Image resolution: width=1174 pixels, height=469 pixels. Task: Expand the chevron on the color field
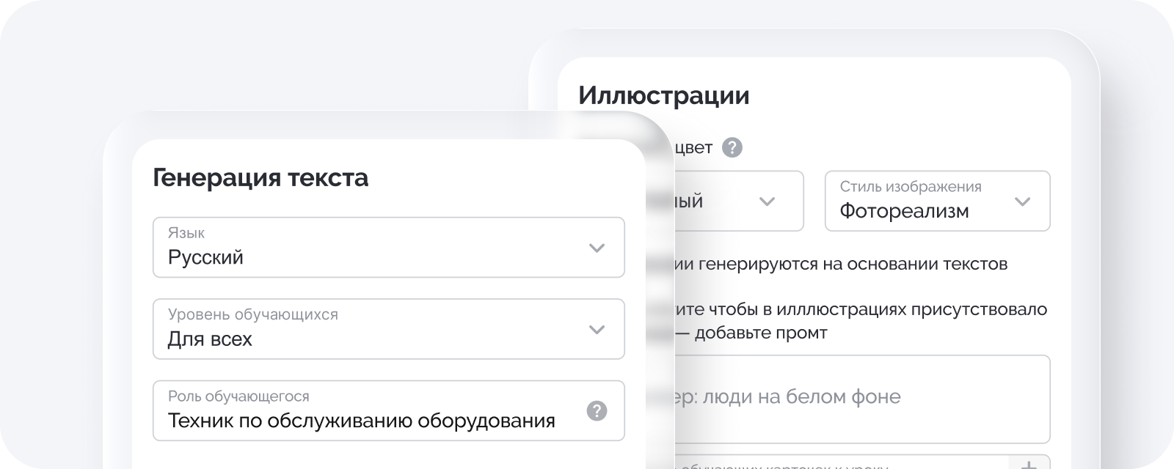click(x=769, y=202)
